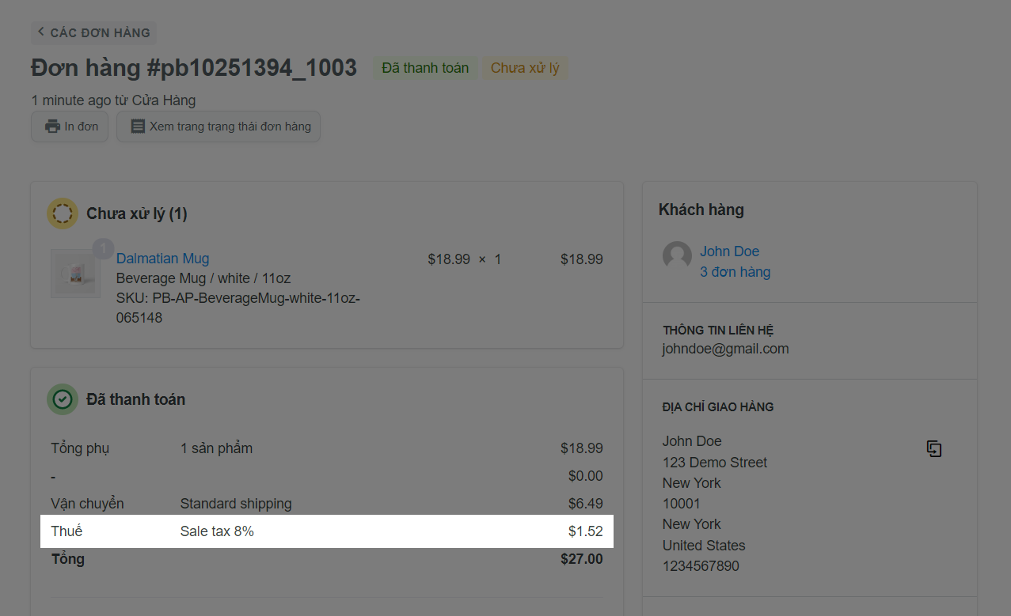Click the phone number 1234567890

pos(701,566)
